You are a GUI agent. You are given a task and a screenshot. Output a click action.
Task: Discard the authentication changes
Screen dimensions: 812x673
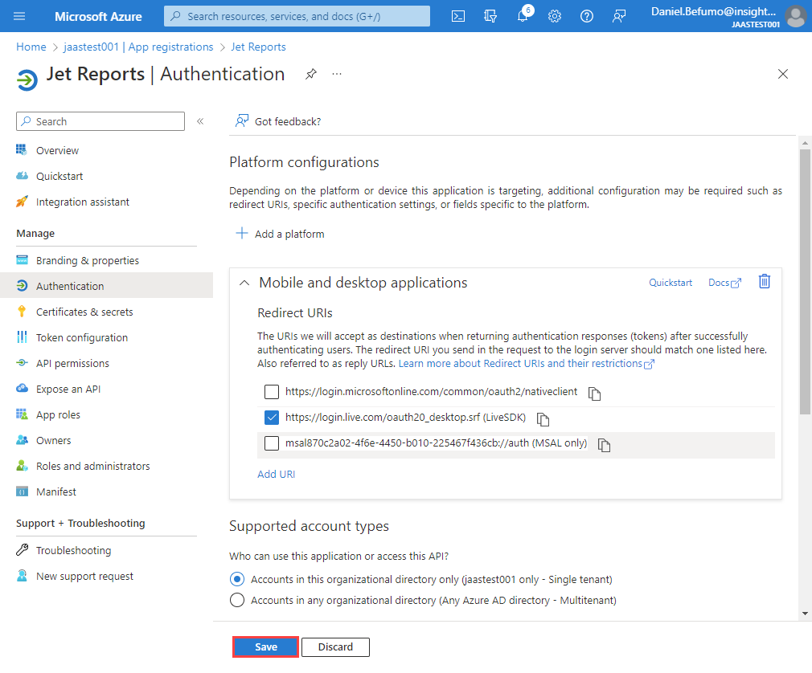[x=335, y=647]
